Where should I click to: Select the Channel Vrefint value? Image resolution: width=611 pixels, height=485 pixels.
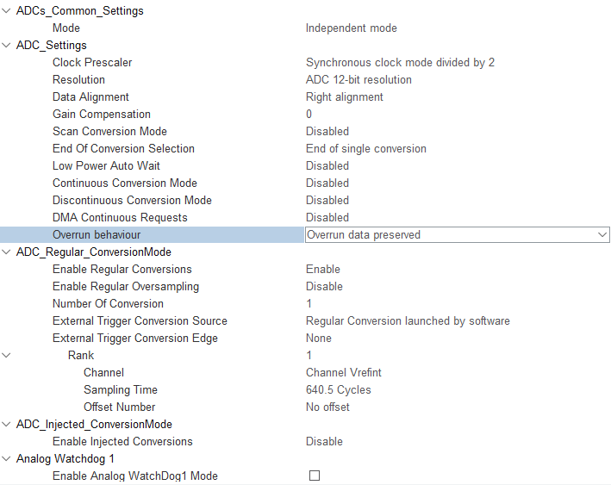[x=343, y=372]
